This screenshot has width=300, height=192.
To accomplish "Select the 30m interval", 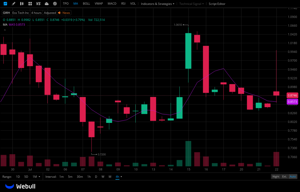I will click(80, 177).
